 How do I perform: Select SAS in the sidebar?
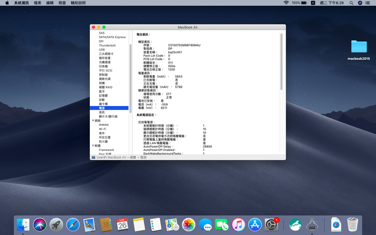(102, 33)
